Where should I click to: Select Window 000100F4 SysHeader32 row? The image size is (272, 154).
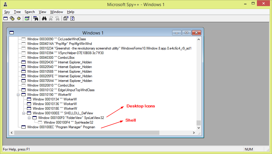[x=68, y=122]
